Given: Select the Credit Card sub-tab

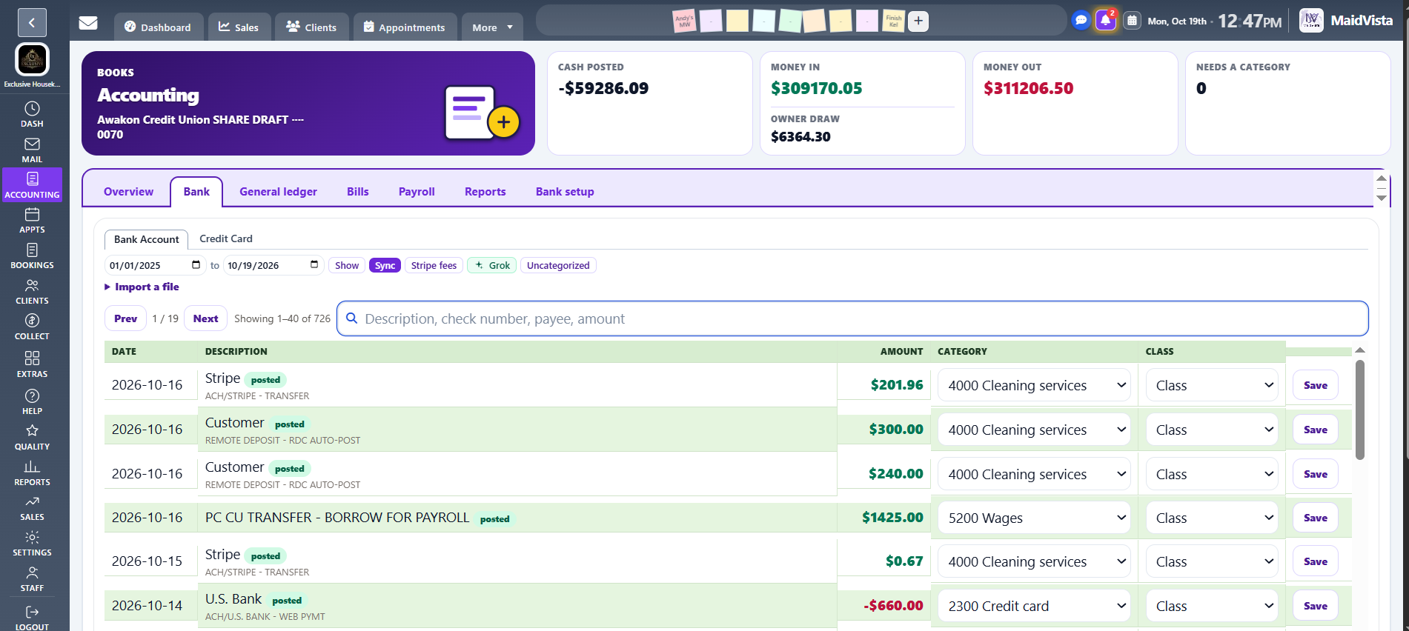Looking at the screenshot, I should click(226, 238).
